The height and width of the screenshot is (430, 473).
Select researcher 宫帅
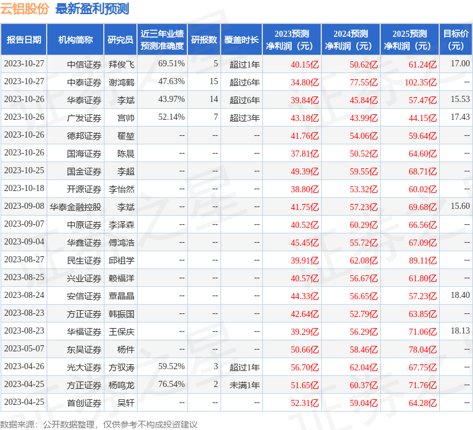[126, 118]
